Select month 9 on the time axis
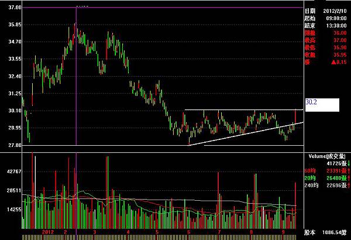The height and width of the screenshot is (240, 351). (x=283, y=232)
